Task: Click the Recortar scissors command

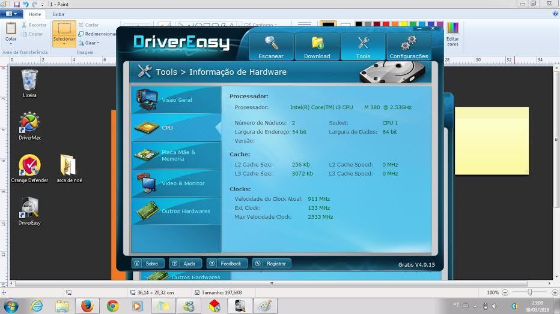Action: point(34,25)
